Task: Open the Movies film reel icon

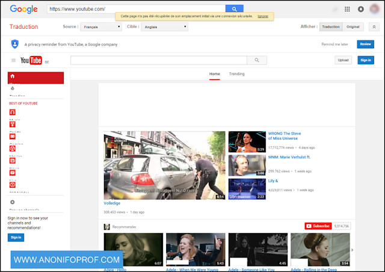Action: click(x=13, y=149)
